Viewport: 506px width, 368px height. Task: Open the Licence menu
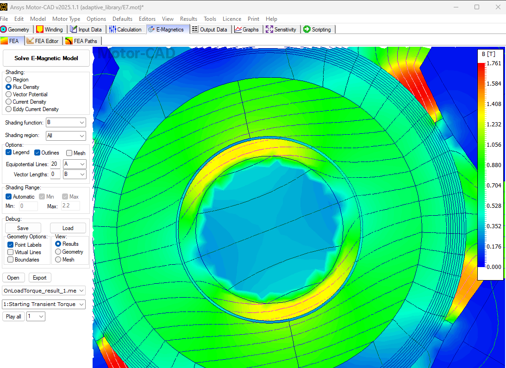coord(231,19)
